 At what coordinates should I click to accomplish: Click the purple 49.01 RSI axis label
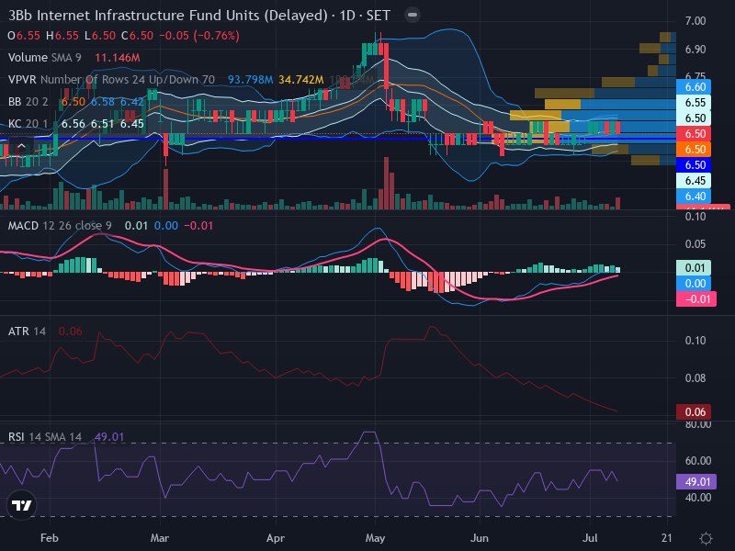pyautogui.click(x=696, y=481)
